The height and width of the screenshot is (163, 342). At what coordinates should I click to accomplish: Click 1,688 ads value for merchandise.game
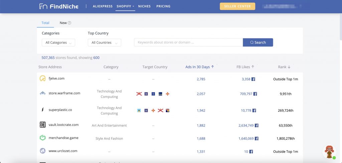tap(201, 139)
